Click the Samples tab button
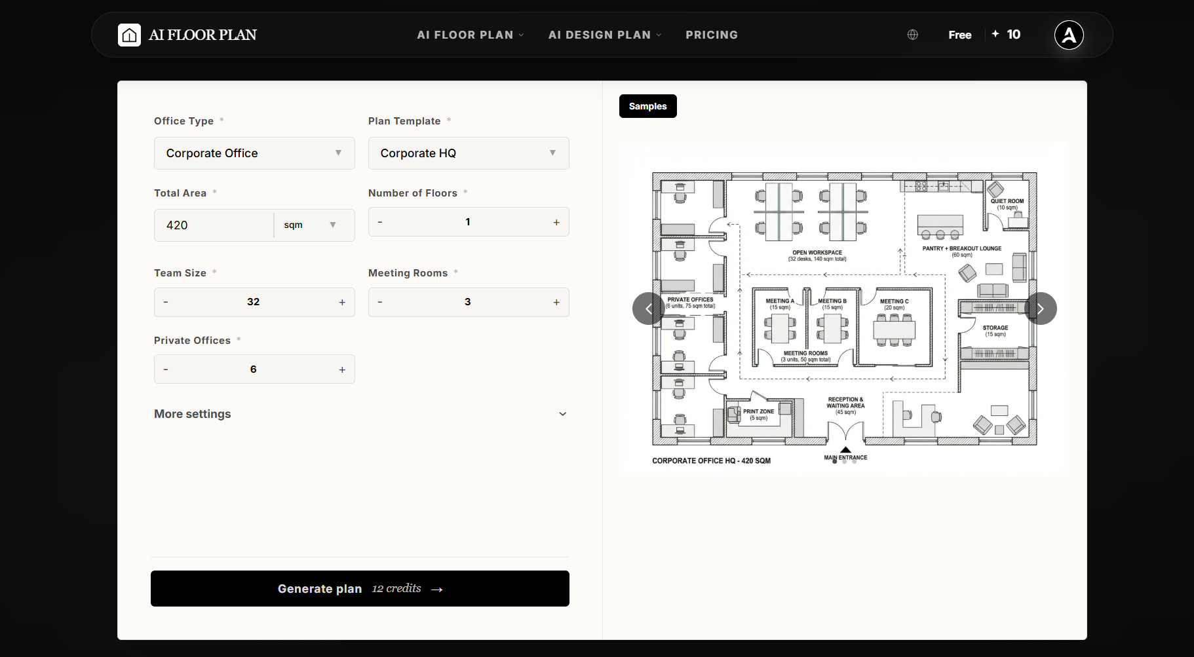Viewport: 1194px width, 657px height. [647, 106]
